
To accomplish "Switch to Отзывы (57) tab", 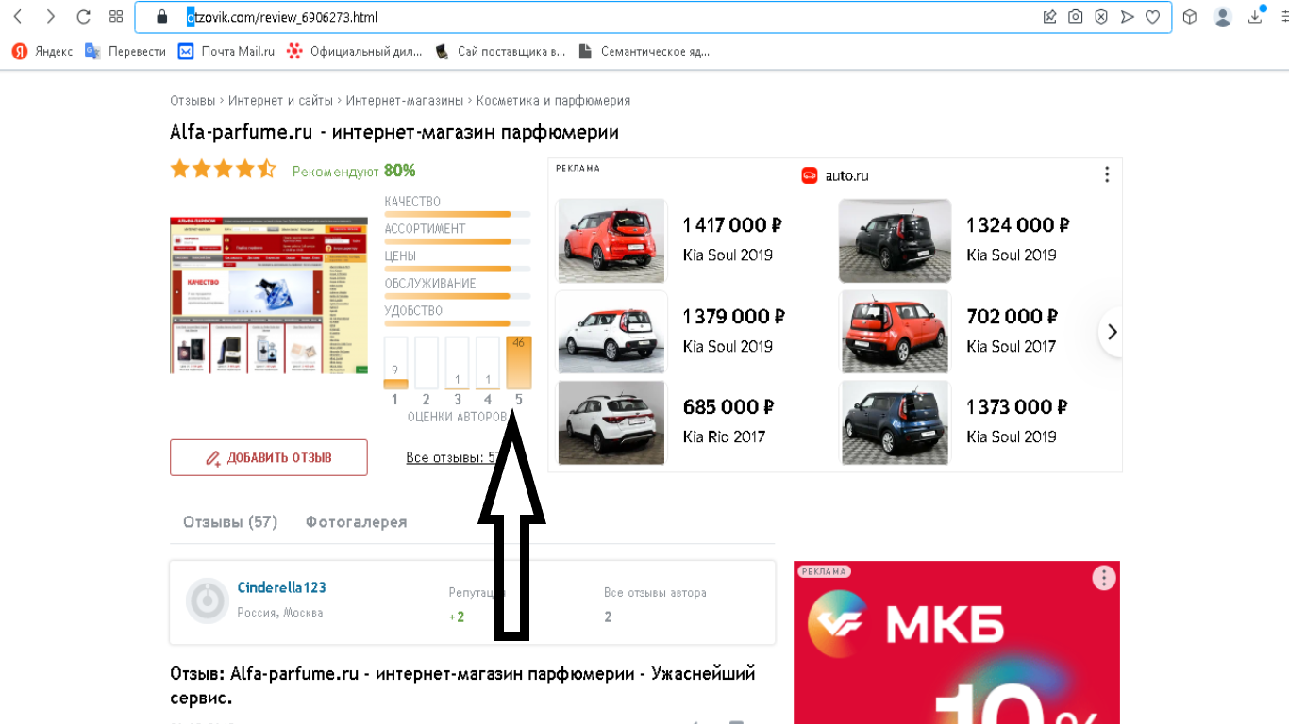I will click(x=230, y=521).
